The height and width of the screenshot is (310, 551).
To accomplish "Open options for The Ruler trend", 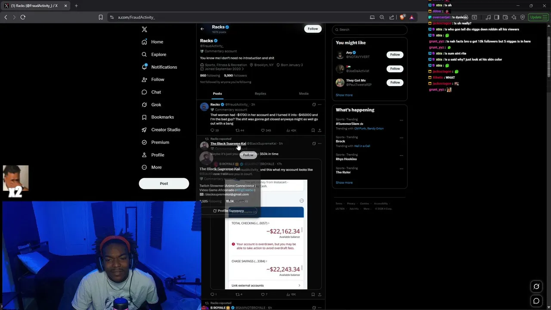I will pos(401,168).
